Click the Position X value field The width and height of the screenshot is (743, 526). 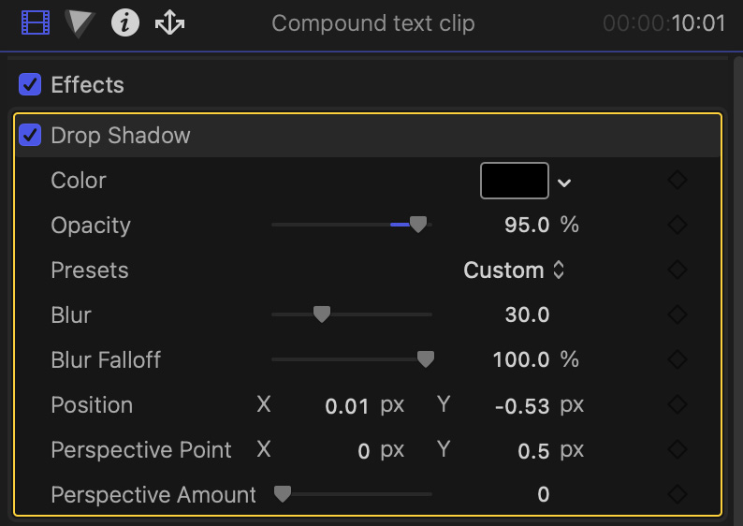346,405
